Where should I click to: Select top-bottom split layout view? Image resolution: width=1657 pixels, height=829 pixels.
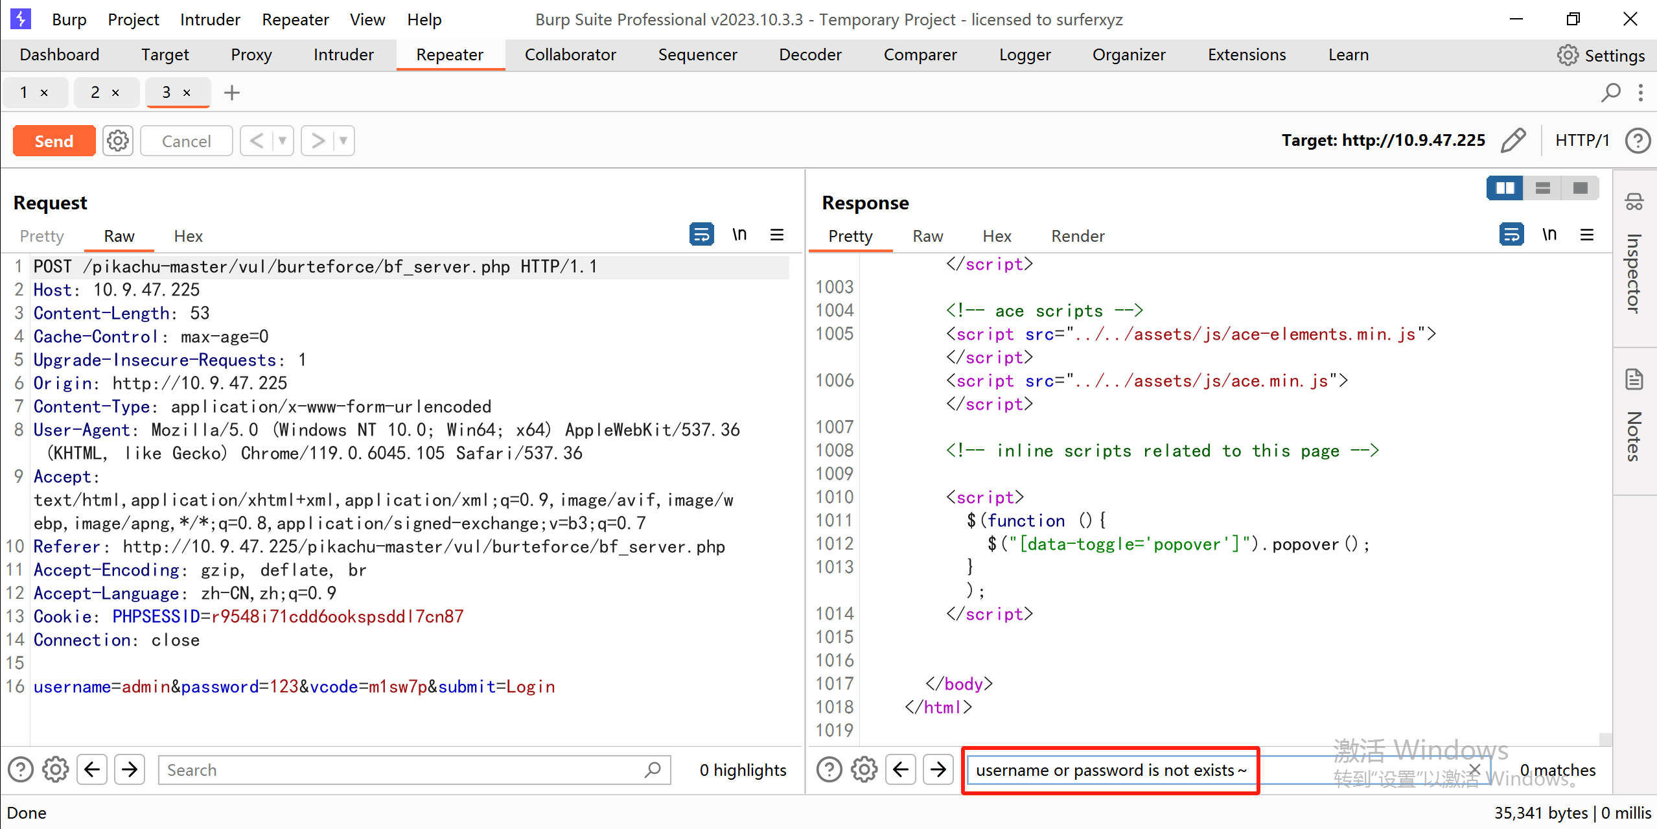[1542, 188]
